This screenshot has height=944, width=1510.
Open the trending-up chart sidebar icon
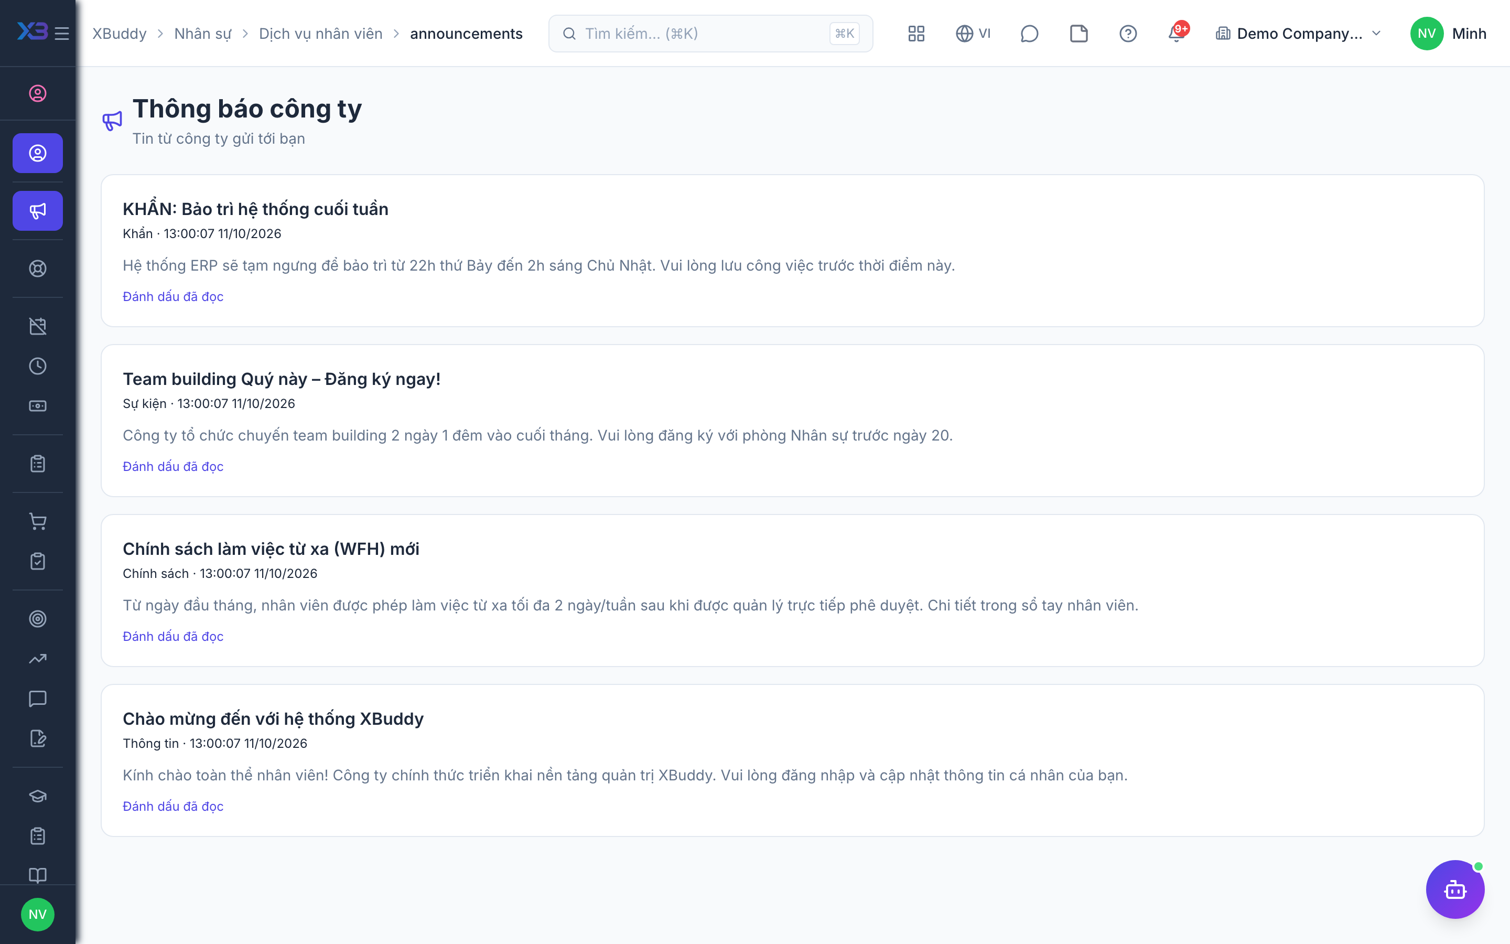point(37,659)
